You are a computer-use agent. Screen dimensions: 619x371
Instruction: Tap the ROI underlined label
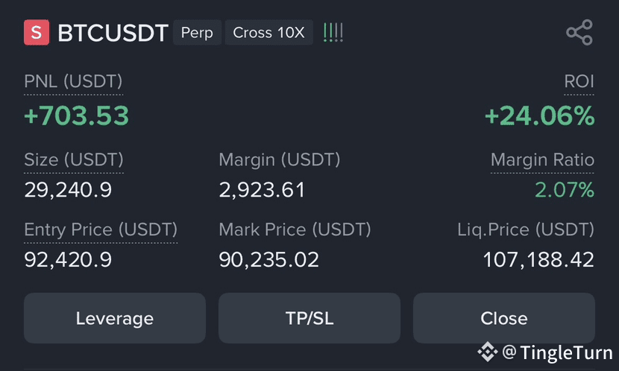579,82
